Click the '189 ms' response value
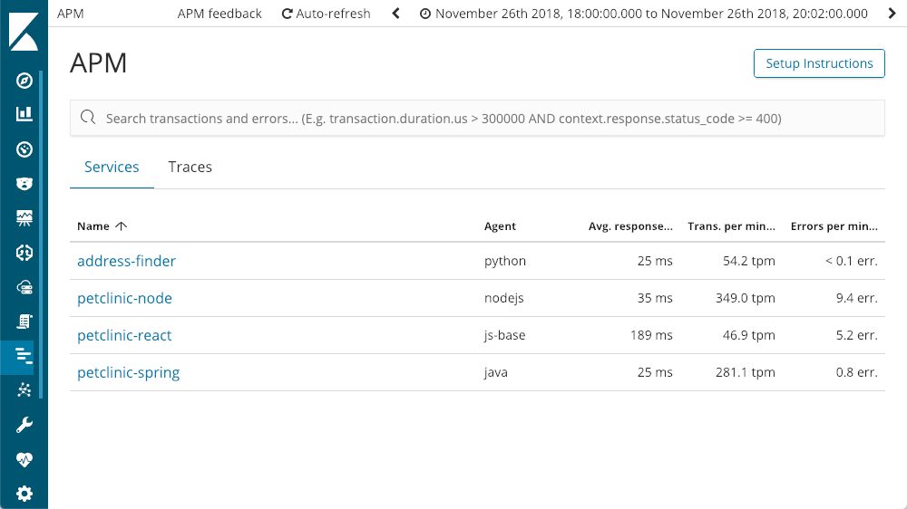The width and height of the screenshot is (907, 509). click(651, 335)
